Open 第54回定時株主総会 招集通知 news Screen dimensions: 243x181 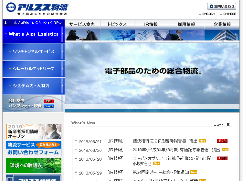(161, 172)
